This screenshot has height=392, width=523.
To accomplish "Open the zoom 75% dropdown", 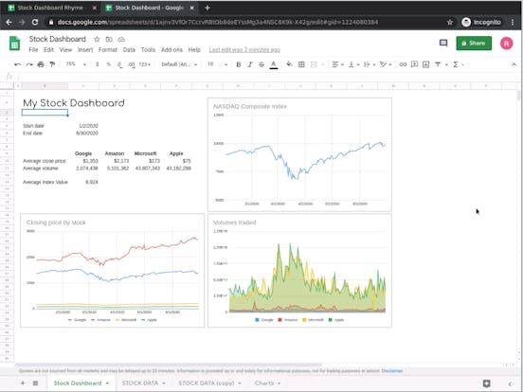I will (x=76, y=64).
